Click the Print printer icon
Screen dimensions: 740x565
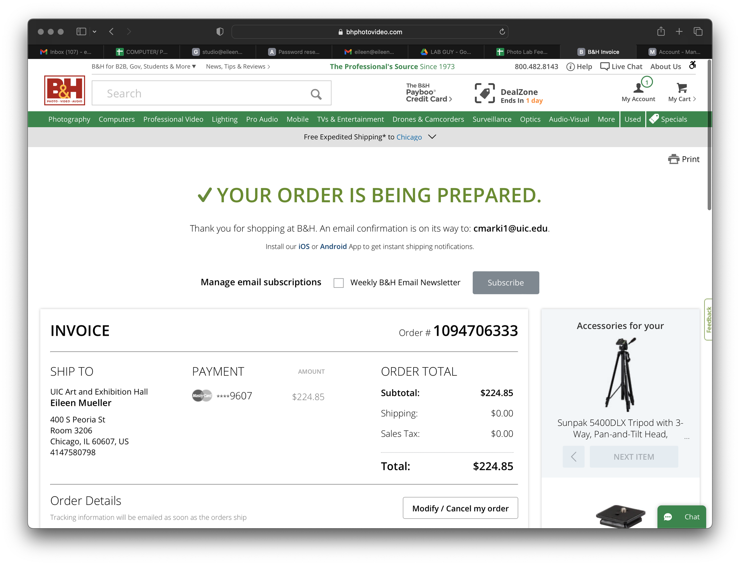[x=673, y=159]
